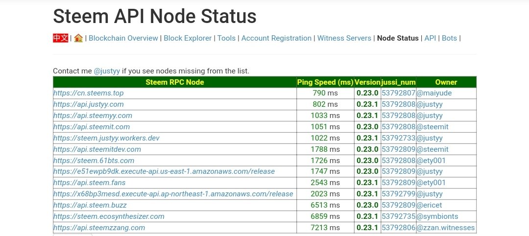This screenshot has width=529, height=236.
Task: Open the https://api.steem.buzz node link
Action: (x=90, y=205)
